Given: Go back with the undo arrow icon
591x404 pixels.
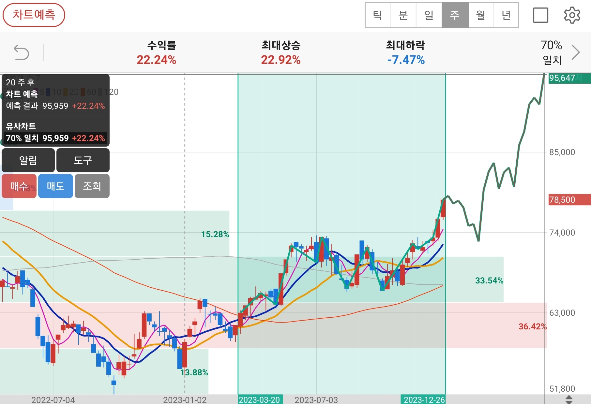Looking at the screenshot, I should [x=22, y=52].
